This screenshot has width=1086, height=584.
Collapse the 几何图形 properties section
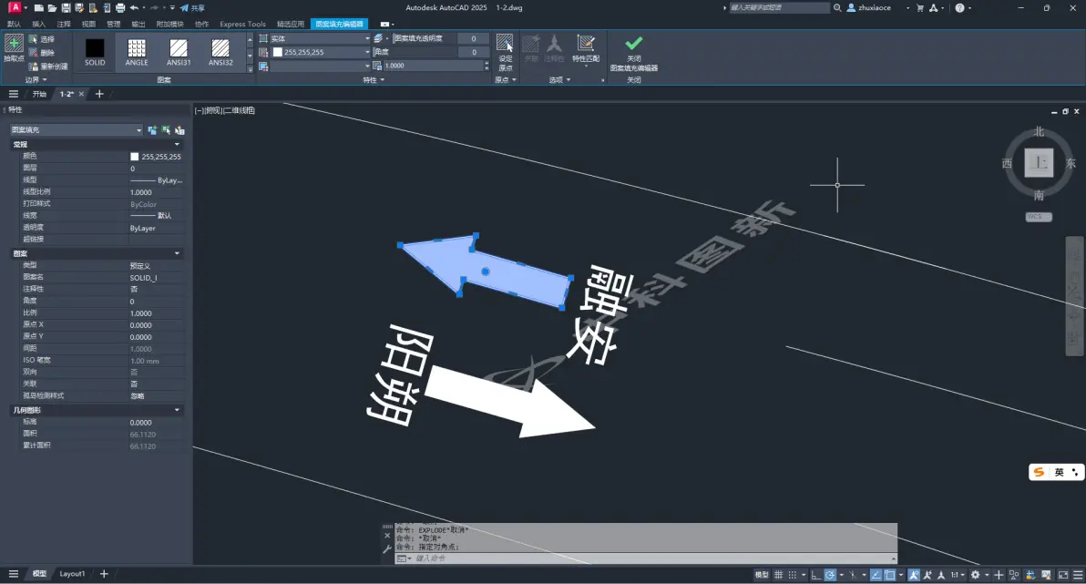[177, 410]
